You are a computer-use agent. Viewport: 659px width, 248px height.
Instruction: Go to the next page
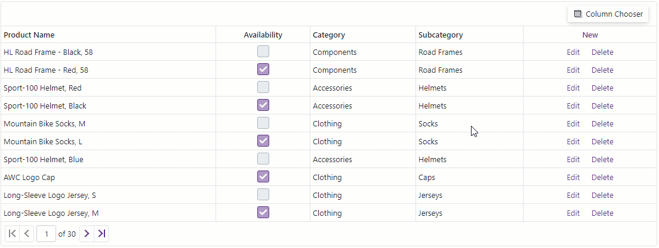coord(87,234)
